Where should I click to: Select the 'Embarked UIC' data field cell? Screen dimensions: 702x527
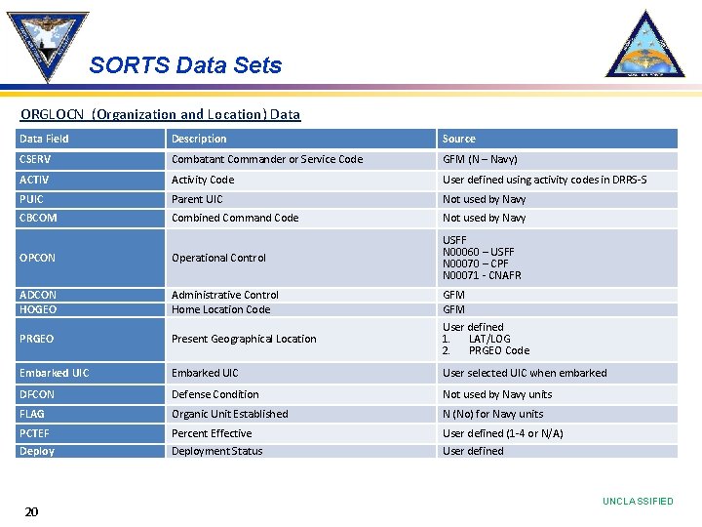pyautogui.click(x=90, y=373)
